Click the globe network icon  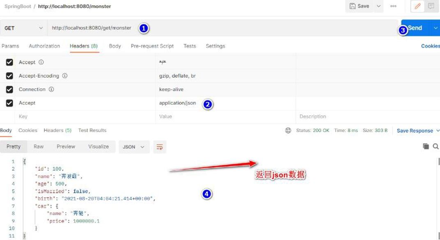coord(288,130)
